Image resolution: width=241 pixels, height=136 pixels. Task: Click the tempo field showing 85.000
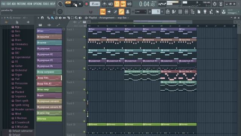click(95, 4)
